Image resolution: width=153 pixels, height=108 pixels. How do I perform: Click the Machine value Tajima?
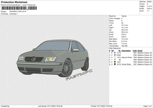(124, 16)
